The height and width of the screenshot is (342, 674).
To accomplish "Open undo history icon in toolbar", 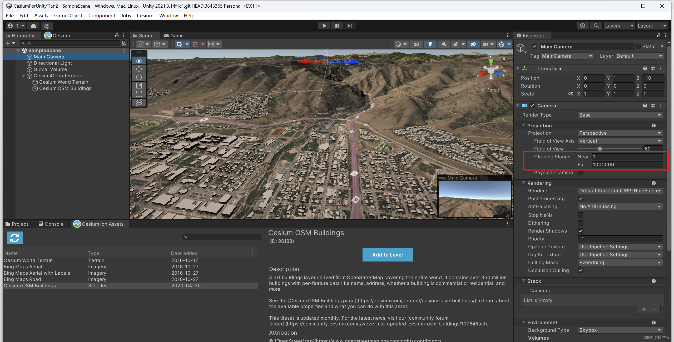I will click(x=582, y=26).
